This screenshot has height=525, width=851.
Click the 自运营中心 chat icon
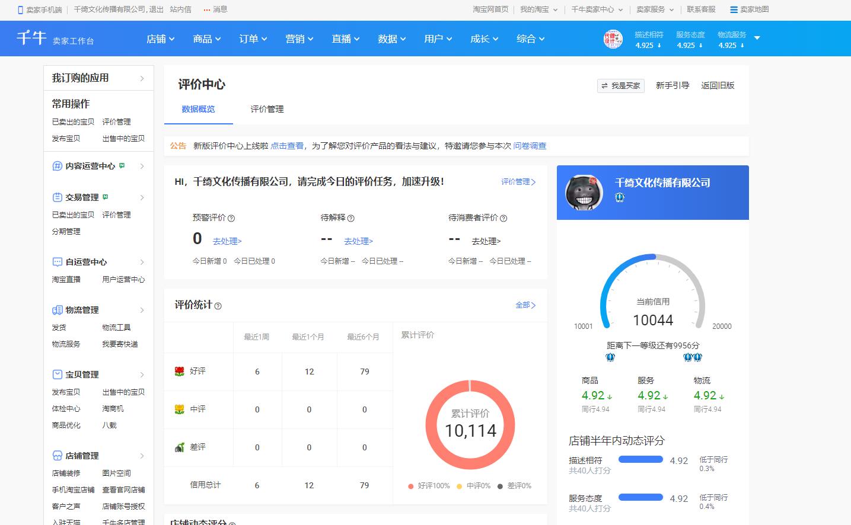coord(58,262)
